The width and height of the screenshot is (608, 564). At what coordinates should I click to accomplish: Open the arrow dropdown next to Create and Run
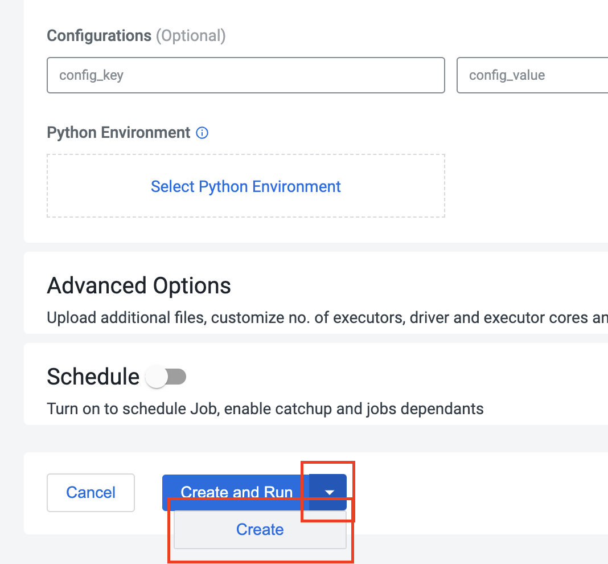pos(328,492)
